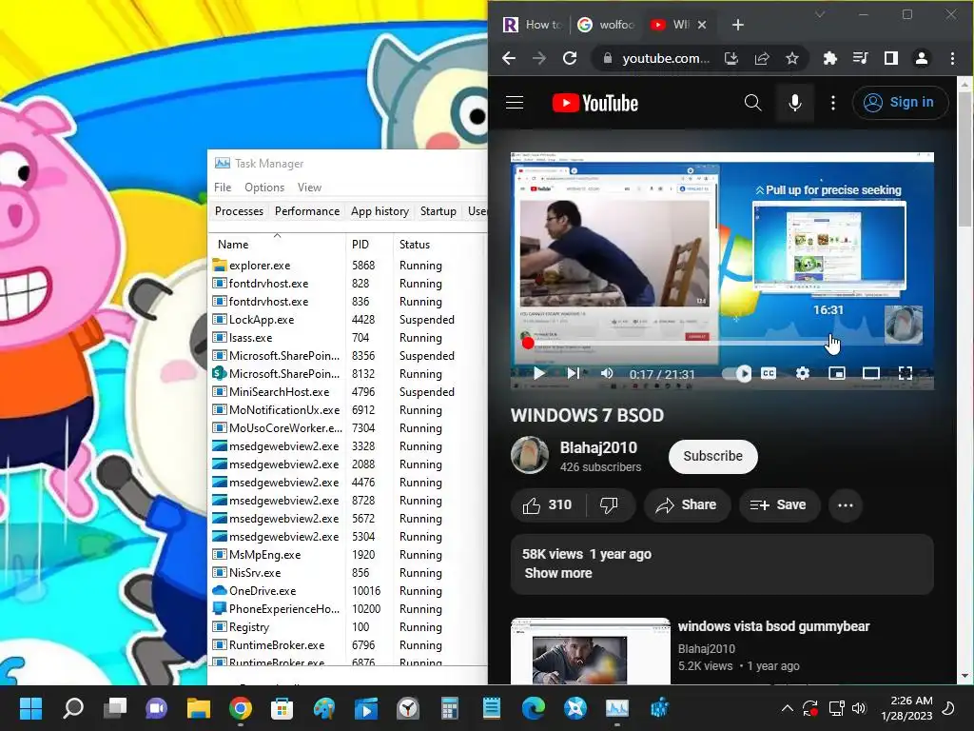Viewport: 974px width, 731px height.
Task: Close the active YouTube Chrome tab
Action: [x=702, y=25]
